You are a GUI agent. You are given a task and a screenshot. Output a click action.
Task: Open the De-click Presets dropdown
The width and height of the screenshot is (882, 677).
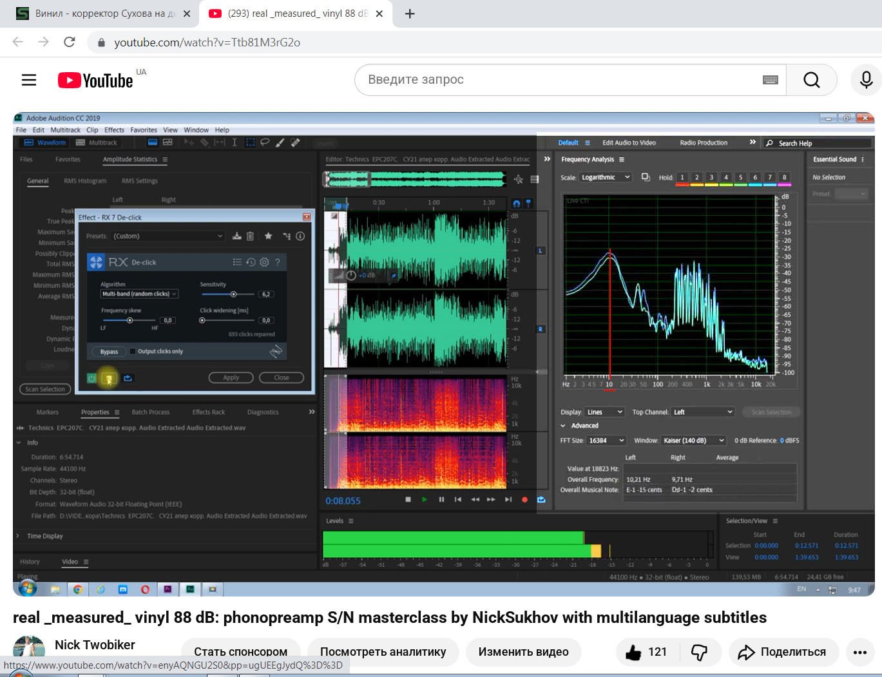click(168, 236)
